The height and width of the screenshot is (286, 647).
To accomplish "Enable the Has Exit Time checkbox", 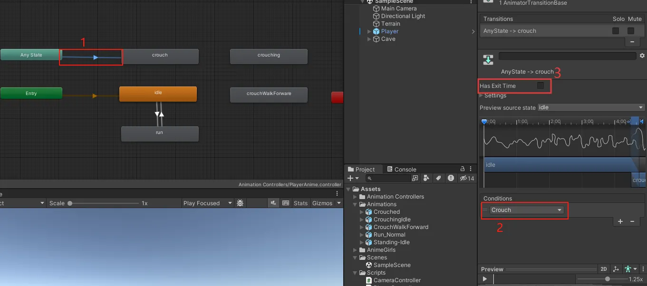I will coord(541,86).
